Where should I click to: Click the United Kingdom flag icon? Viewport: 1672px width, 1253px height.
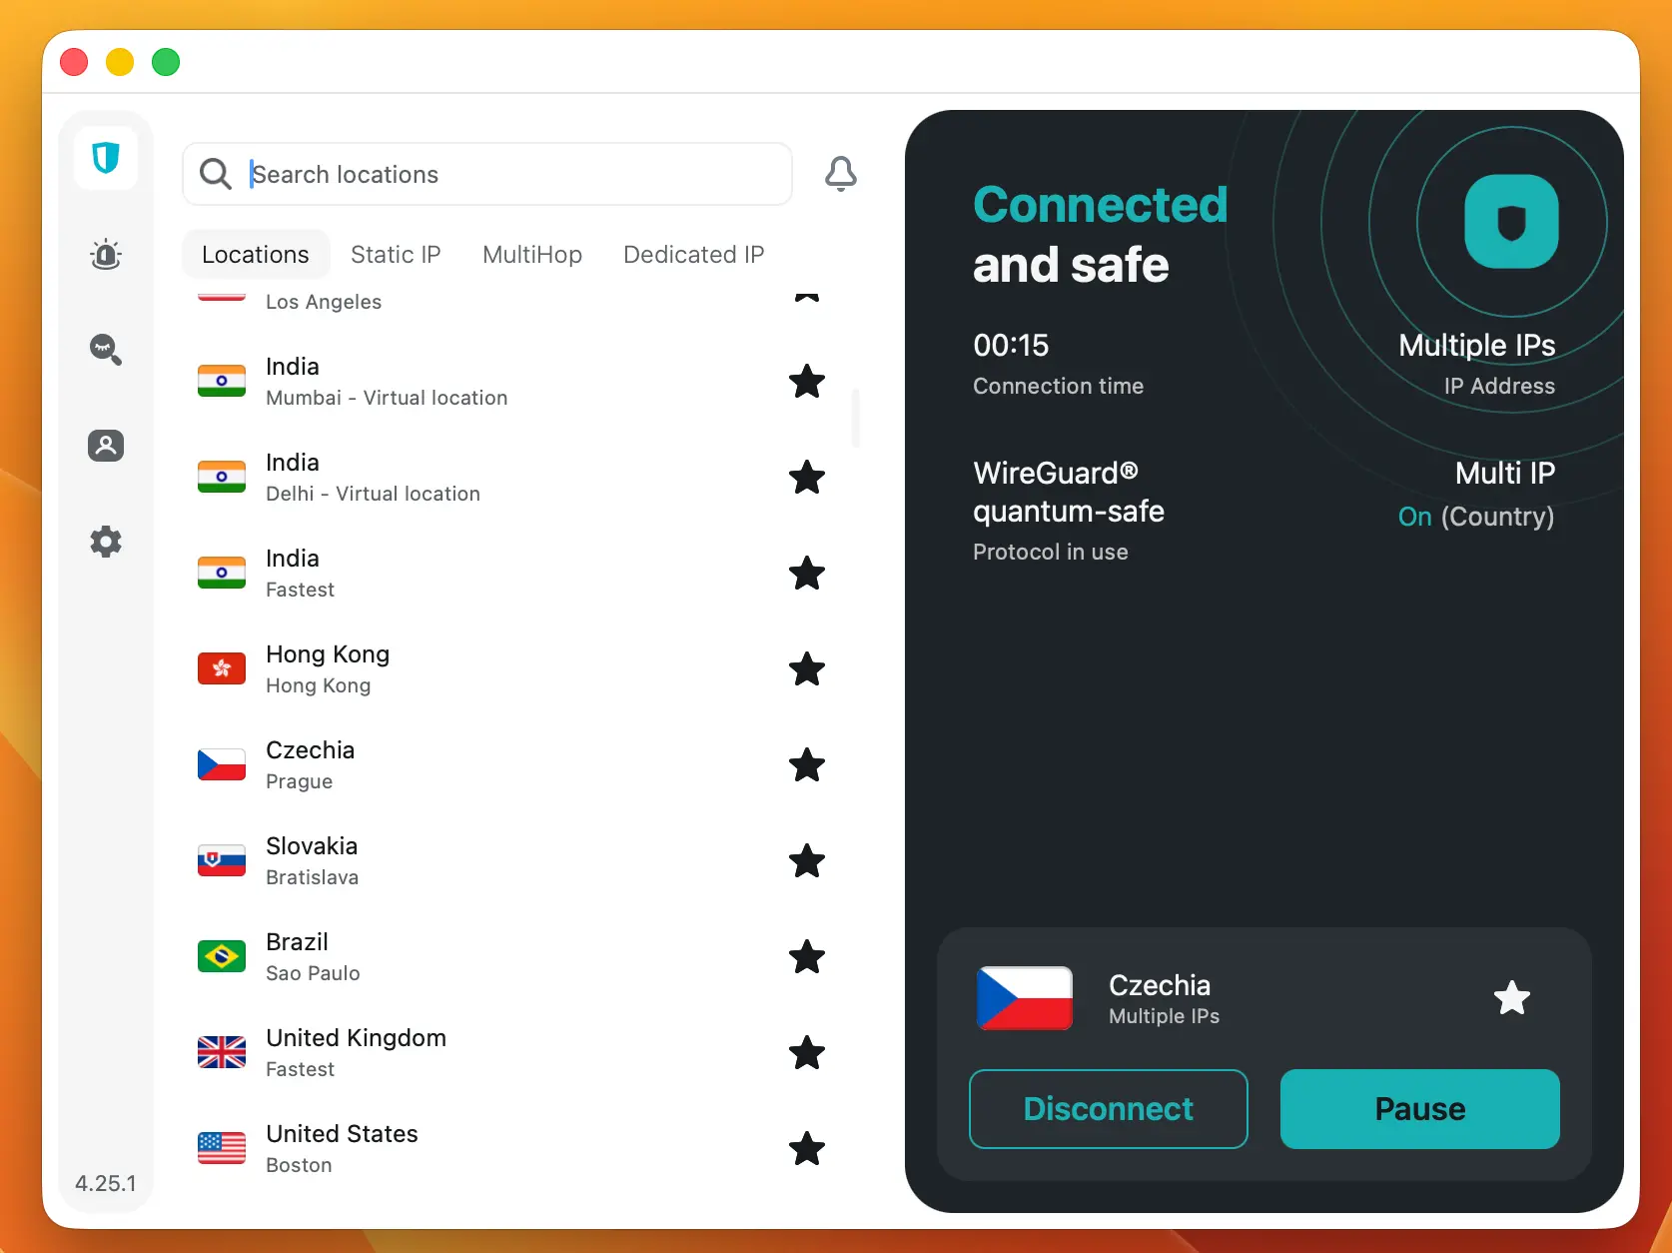[x=221, y=1052]
